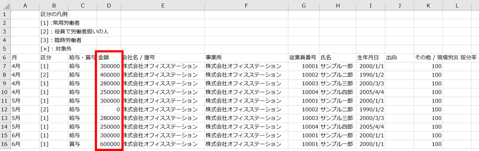Click the select-all corner of the sheet
Viewport: 479px width, 151px height.
coord(5,5)
